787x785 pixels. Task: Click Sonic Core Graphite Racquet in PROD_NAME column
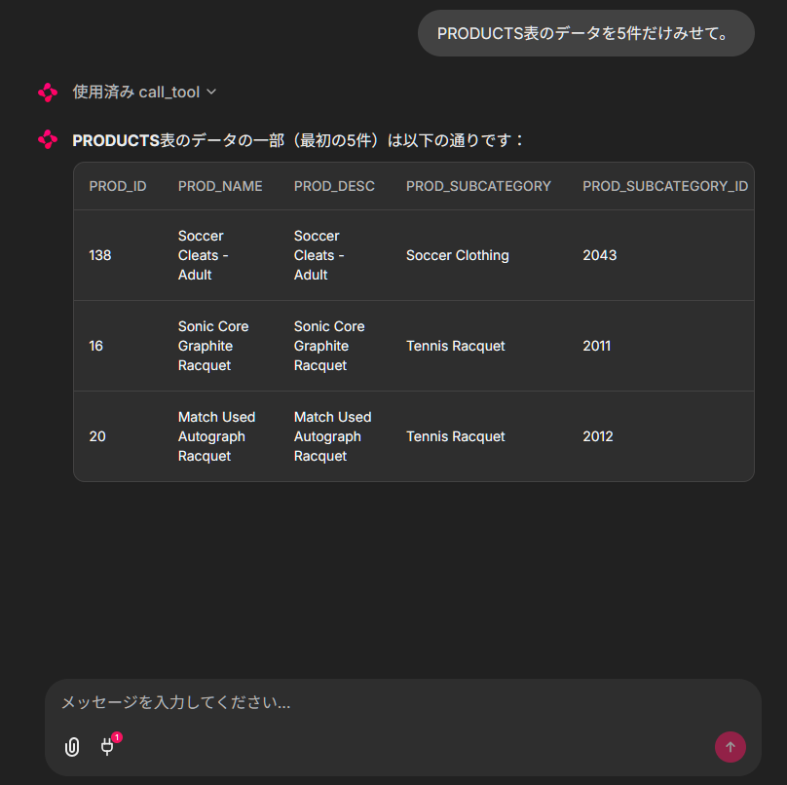(213, 346)
